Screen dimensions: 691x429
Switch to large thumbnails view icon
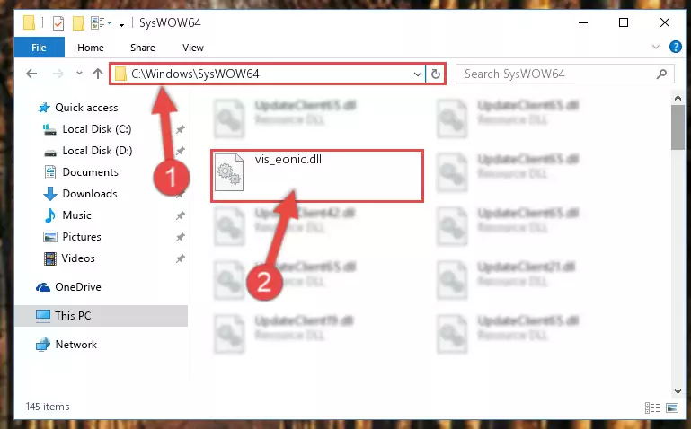coord(672,407)
